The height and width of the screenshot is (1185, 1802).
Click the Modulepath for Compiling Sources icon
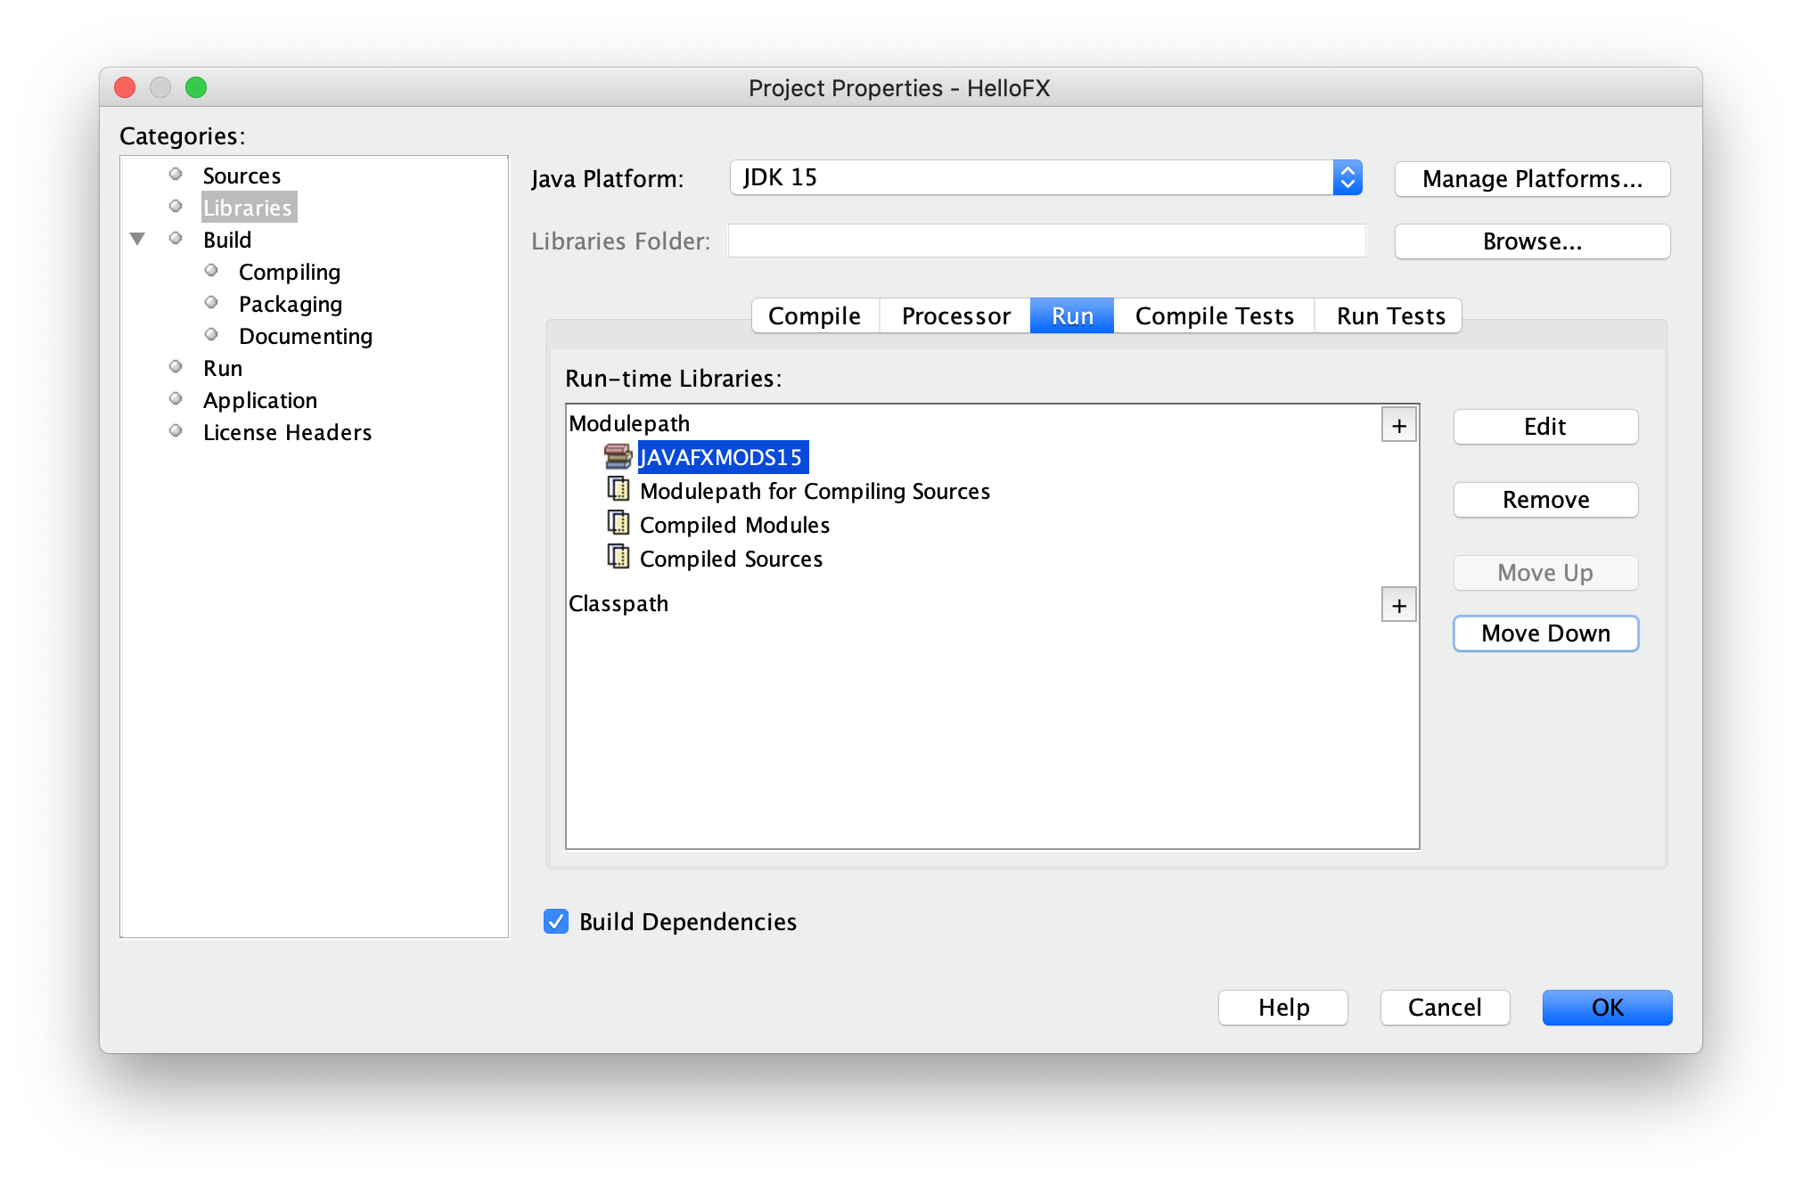(x=618, y=489)
